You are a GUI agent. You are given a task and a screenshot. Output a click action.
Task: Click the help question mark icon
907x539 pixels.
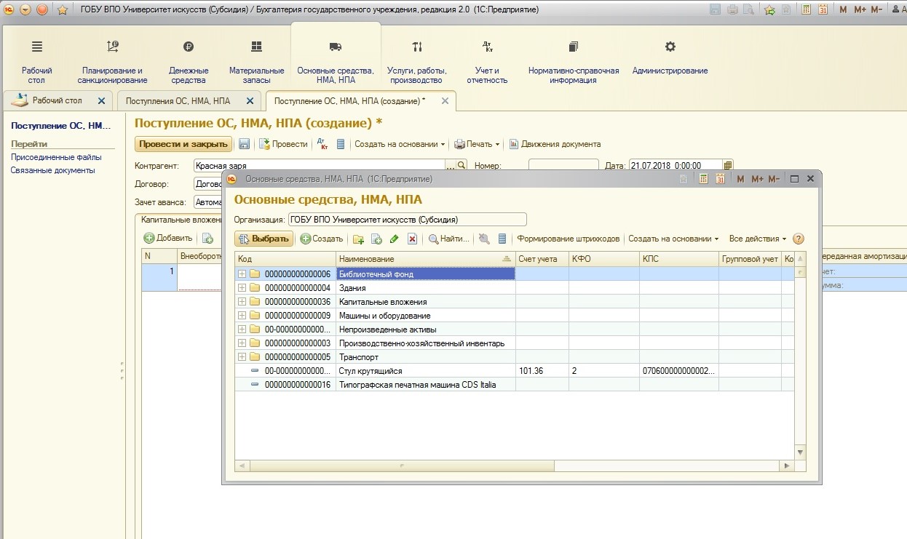click(799, 239)
